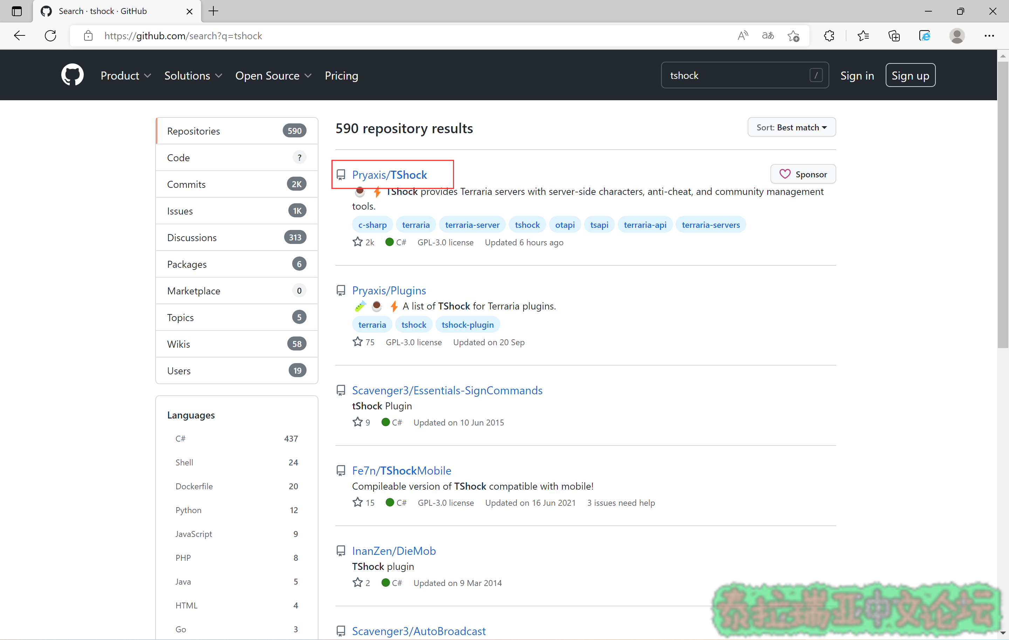Open a new tab with plus icon
Image resolution: width=1009 pixels, height=640 pixels.
point(213,11)
